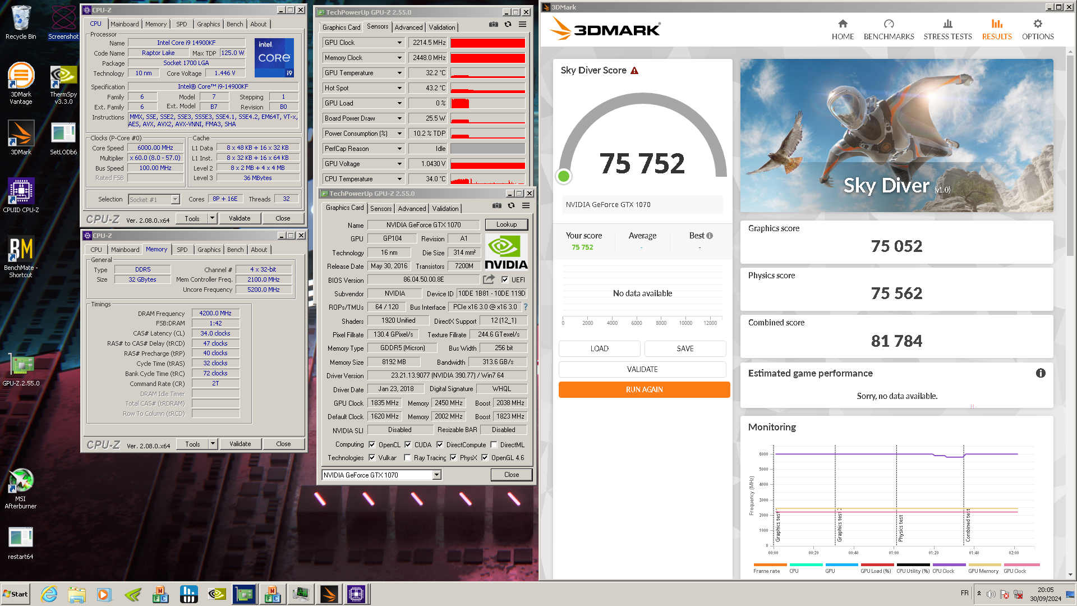Launch CPUID CPU-Z desktop shortcut
This screenshot has height=606, width=1077.
point(21,195)
